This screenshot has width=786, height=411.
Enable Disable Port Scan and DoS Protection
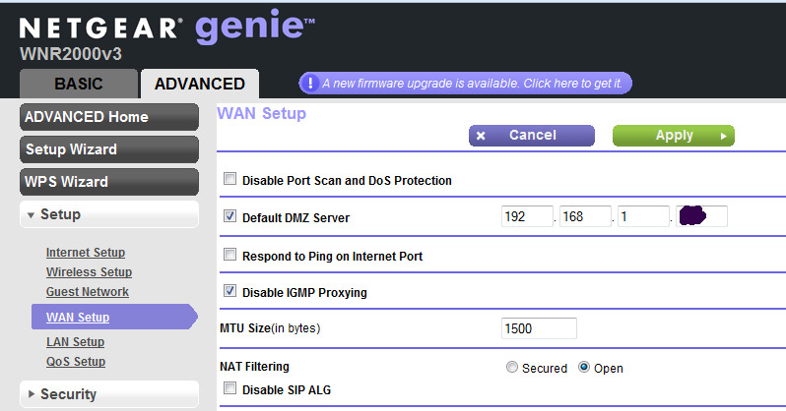coord(230,179)
